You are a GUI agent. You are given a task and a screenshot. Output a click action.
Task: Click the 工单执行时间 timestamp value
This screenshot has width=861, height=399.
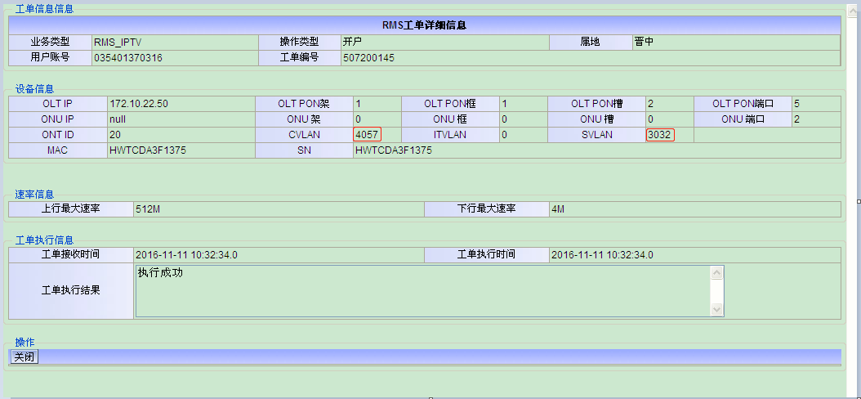(x=602, y=255)
